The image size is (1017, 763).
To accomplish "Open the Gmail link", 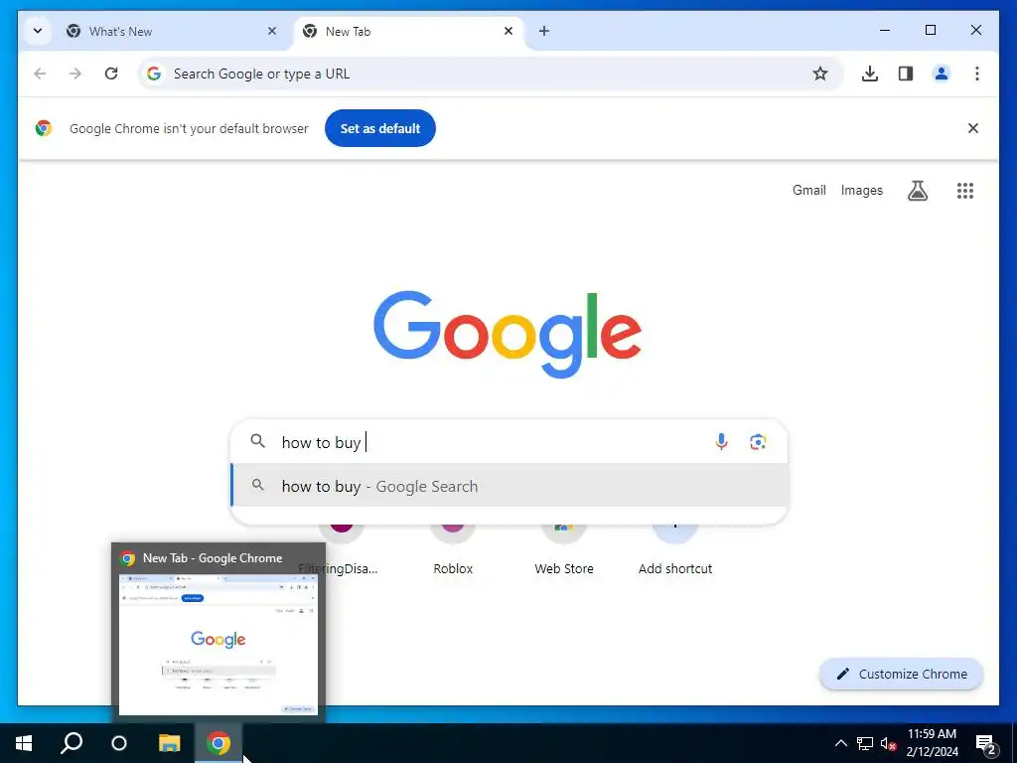I will 808,190.
